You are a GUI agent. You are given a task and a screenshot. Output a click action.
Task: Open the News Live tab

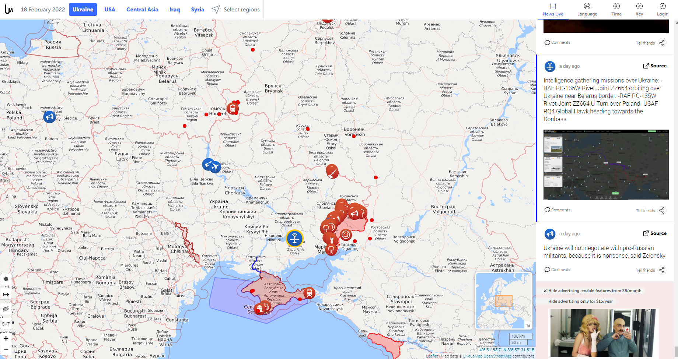coord(553,10)
